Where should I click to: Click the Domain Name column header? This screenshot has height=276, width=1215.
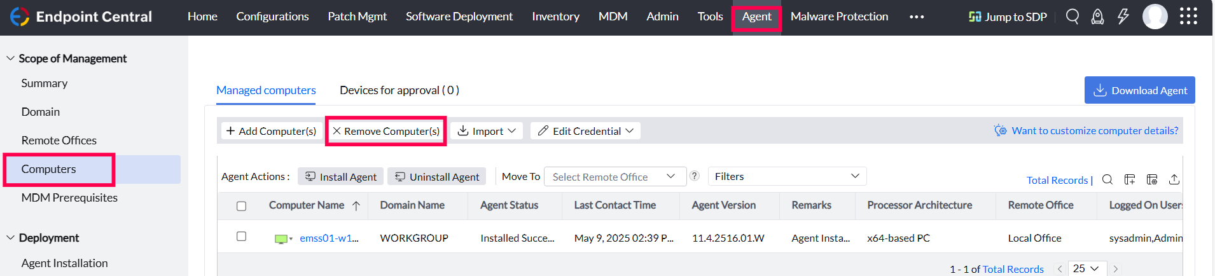(412, 205)
